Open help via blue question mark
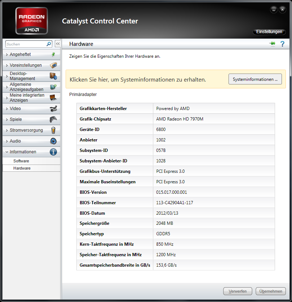292x302 pixels. 282,44
